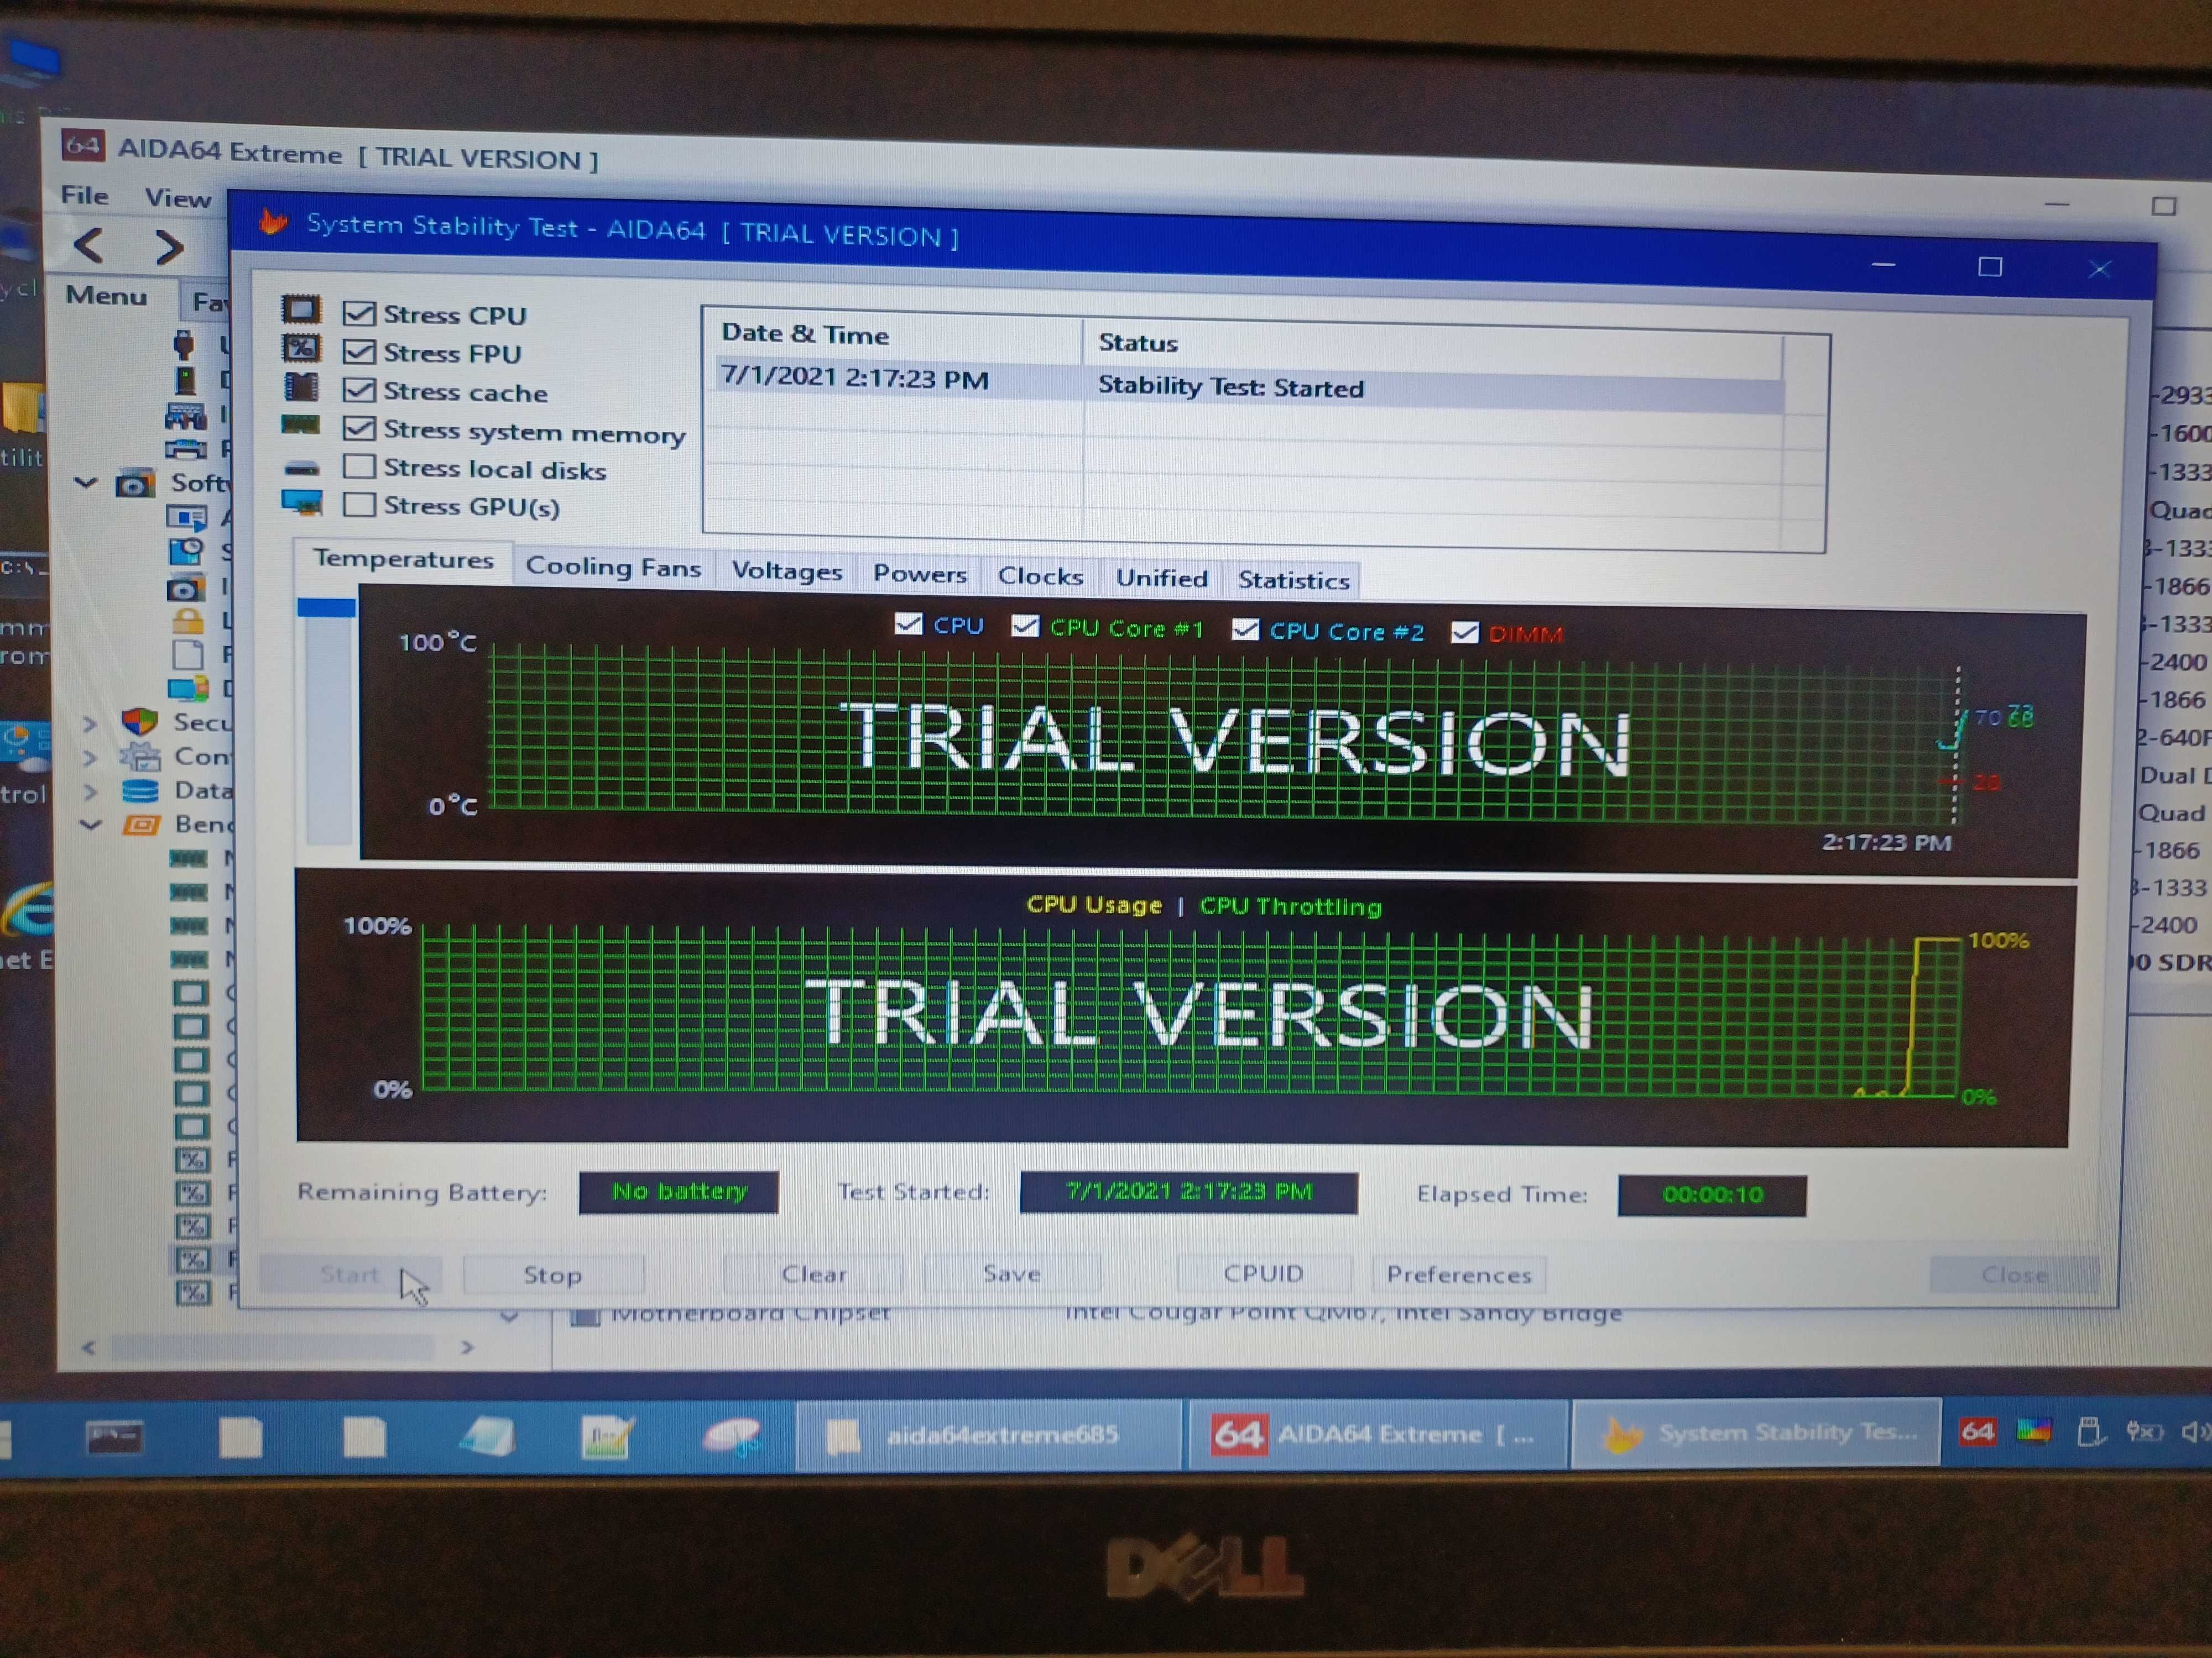Click the flame icon in dialog title
This screenshot has width=2212, height=1658.
click(273, 221)
